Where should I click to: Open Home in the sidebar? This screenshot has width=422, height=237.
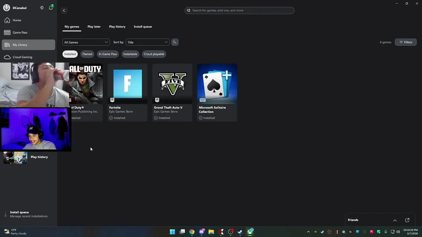coord(29,20)
